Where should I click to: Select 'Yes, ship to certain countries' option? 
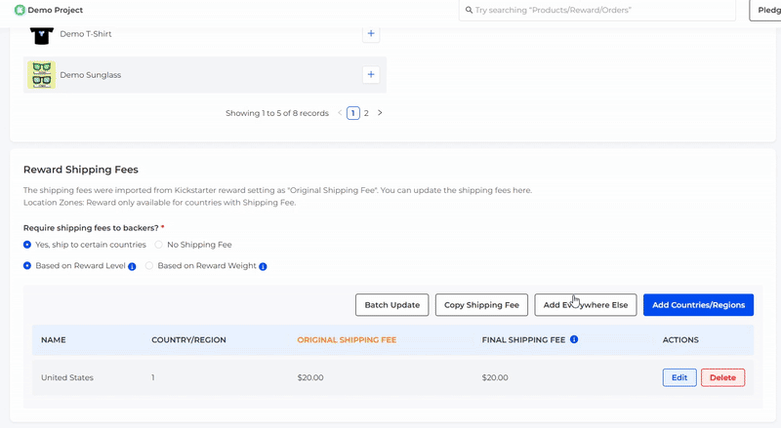(27, 245)
